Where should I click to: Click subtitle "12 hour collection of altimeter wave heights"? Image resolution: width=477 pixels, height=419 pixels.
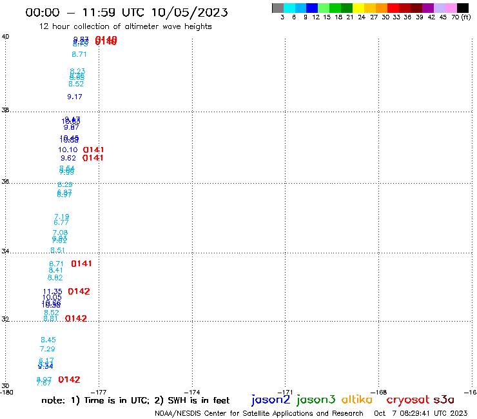coord(125,26)
